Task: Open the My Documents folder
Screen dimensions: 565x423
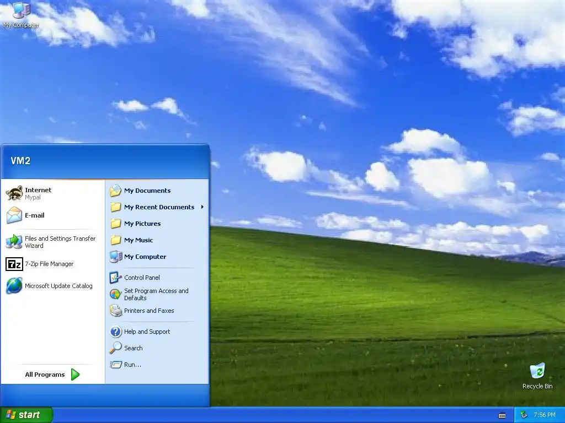Action: tap(157, 190)
